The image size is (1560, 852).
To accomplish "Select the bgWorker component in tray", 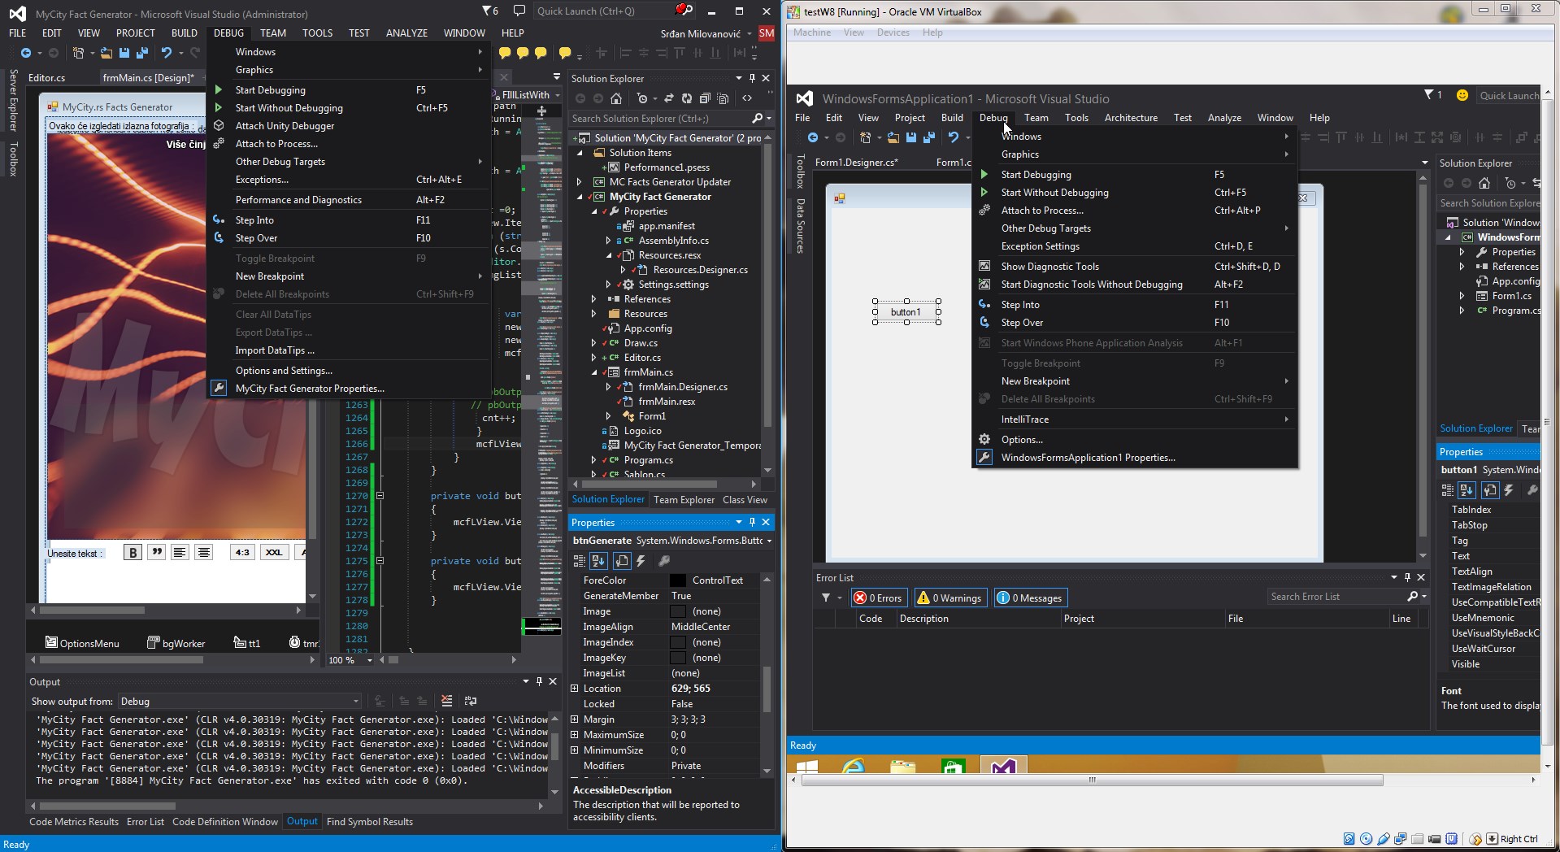I will [x=176, y=643].
